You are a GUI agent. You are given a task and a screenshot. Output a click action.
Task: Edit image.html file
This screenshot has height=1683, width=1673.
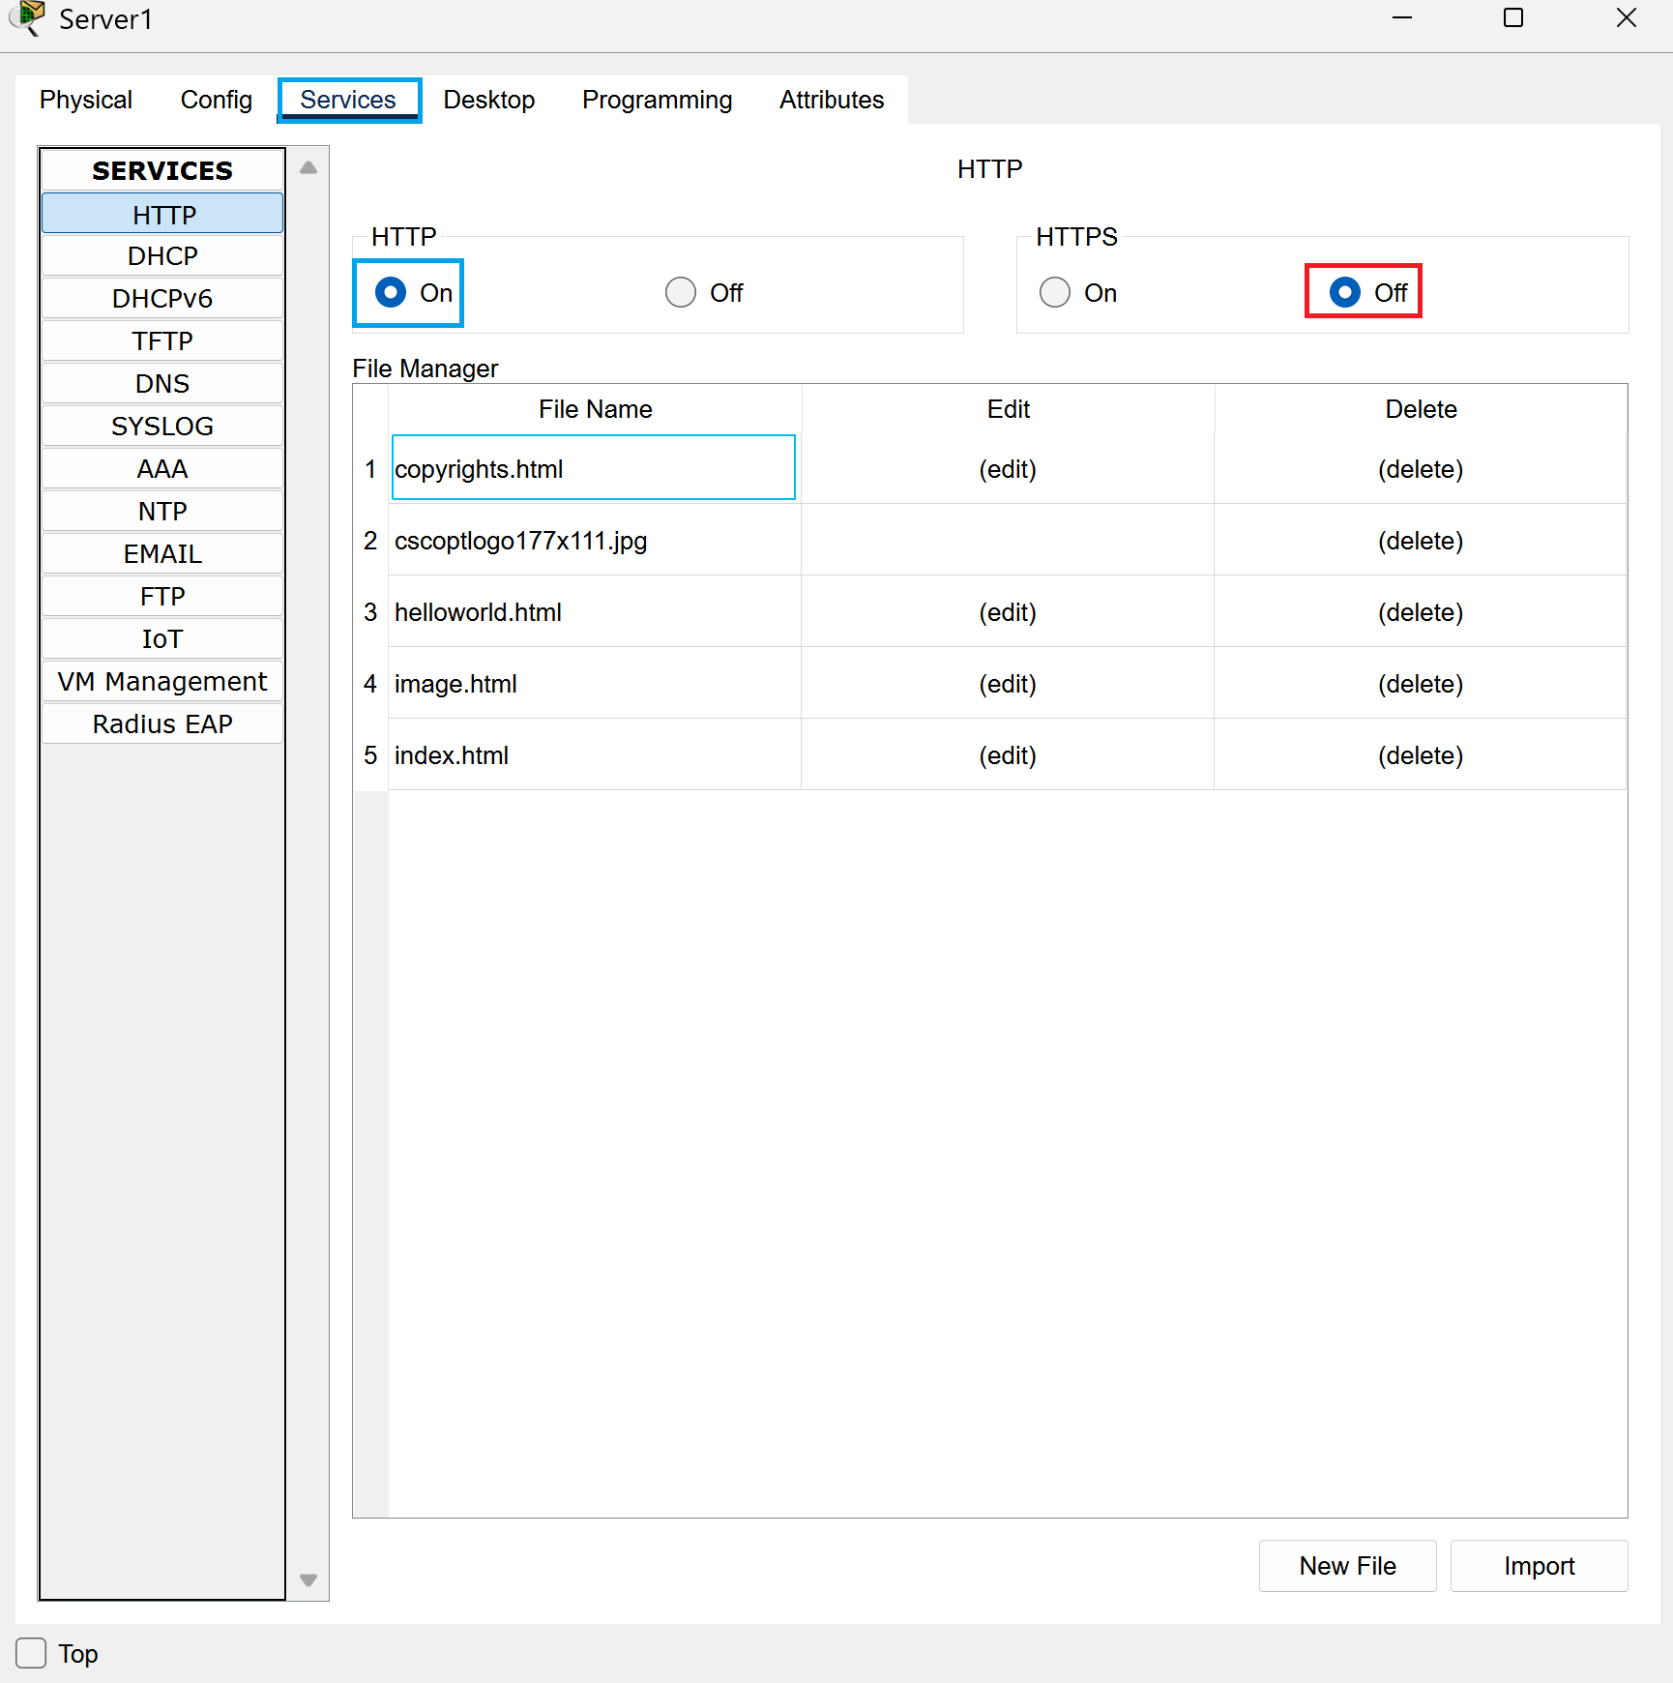coord(1008,684)
